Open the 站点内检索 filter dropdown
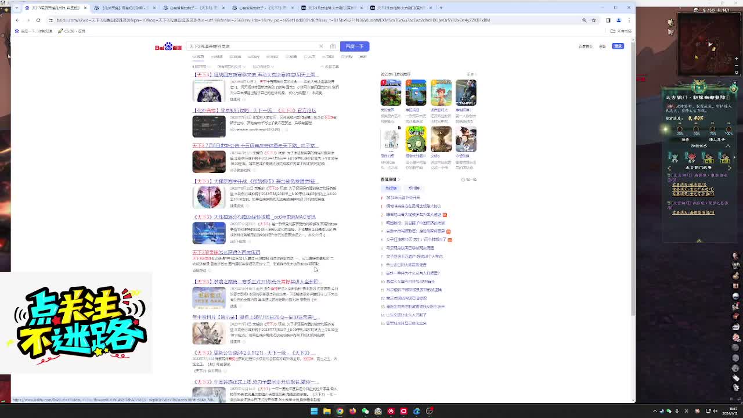 263,67
